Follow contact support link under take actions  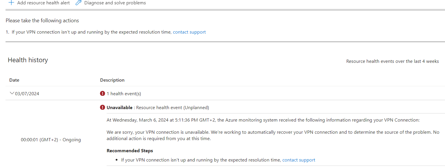(x=189, y=32)
